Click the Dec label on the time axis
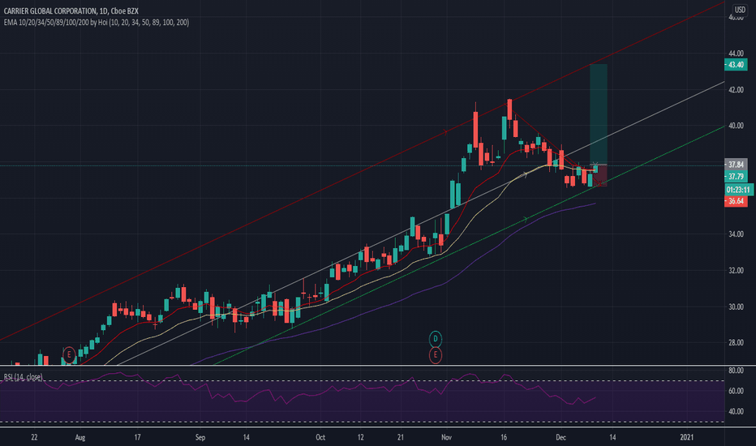This screenshot has width=756, height=446. coord(561,437)
